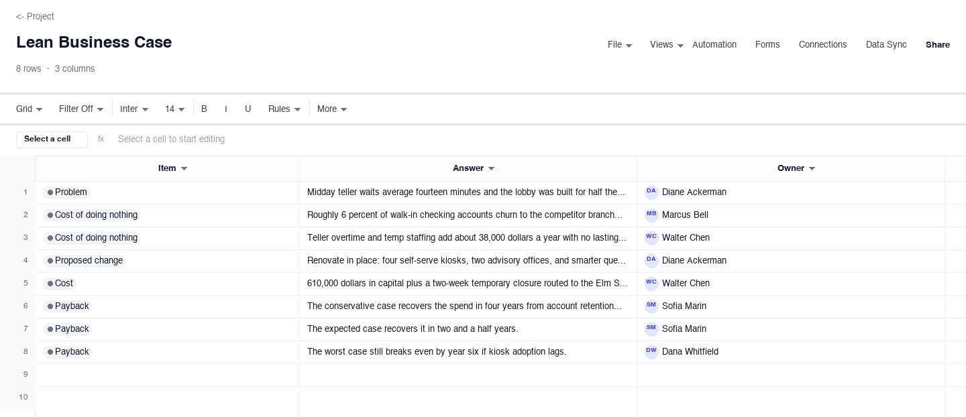966x417 pixels.
Task: Open the Forms menu item
Action: click(x=767, y=45)
